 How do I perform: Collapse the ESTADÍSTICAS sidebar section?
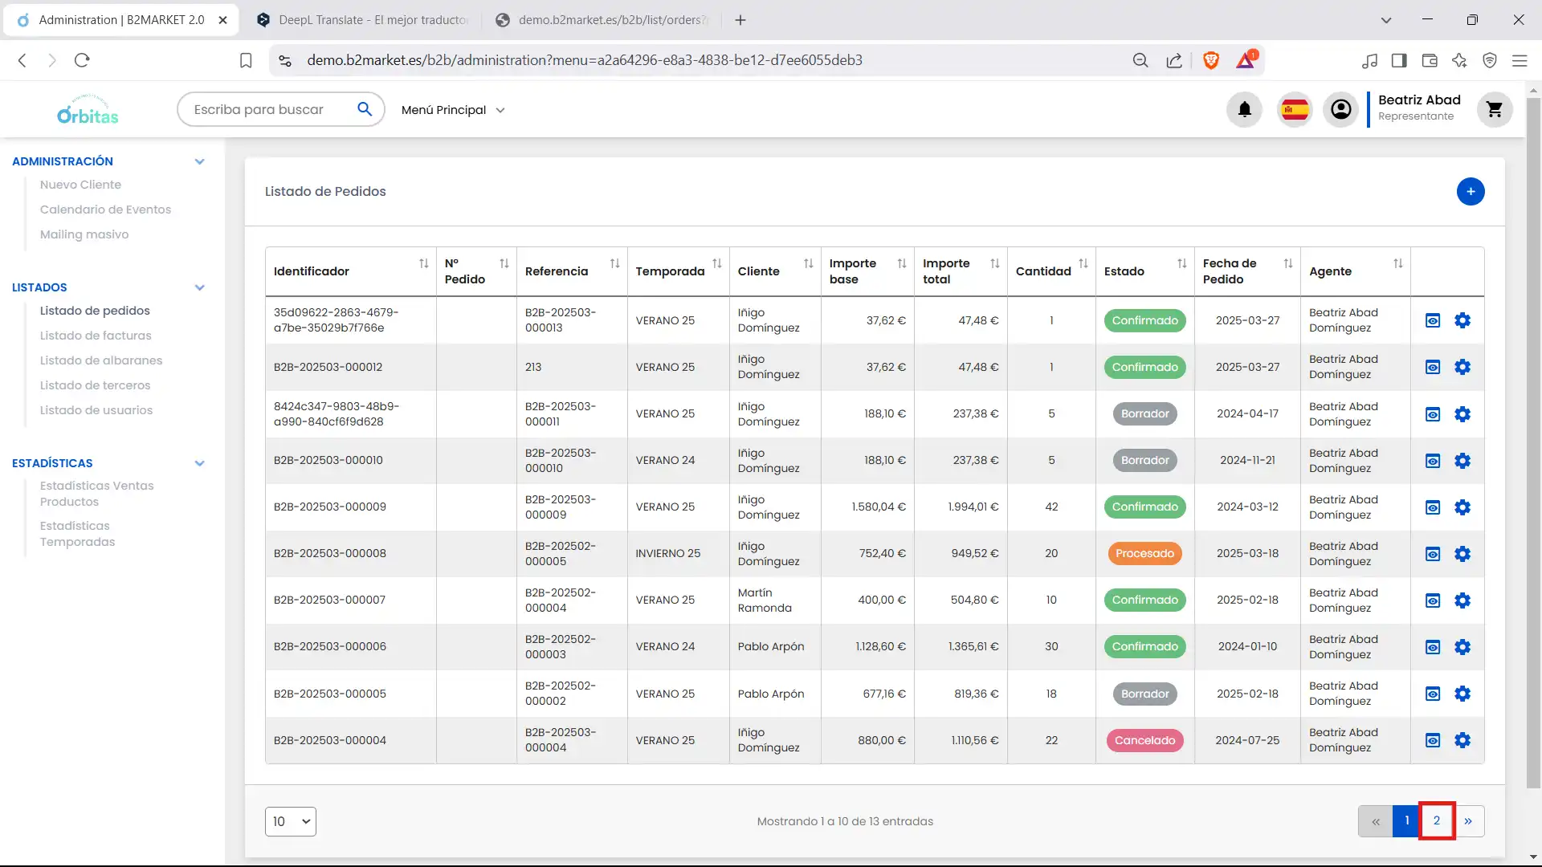[199, 463]
